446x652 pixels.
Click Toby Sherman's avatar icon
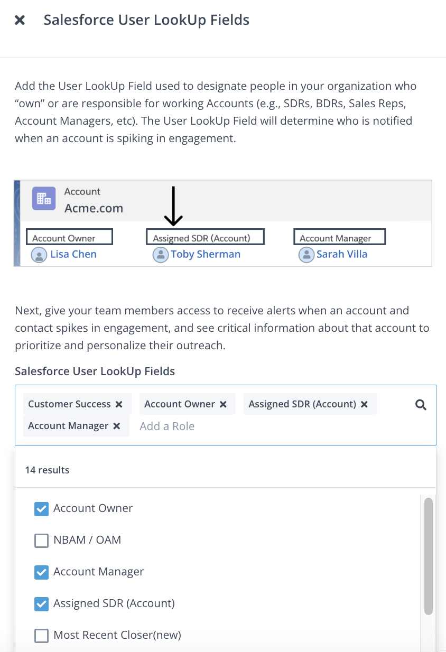pos(160,255)
